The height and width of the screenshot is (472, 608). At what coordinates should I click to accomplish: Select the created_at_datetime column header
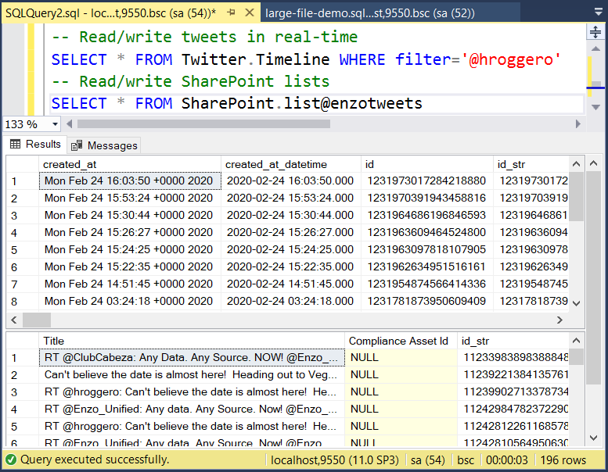coord(291,164)
